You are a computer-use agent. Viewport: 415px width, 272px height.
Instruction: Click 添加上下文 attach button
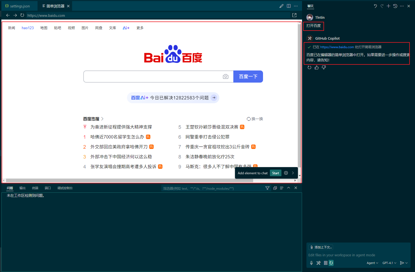[321, 247]
